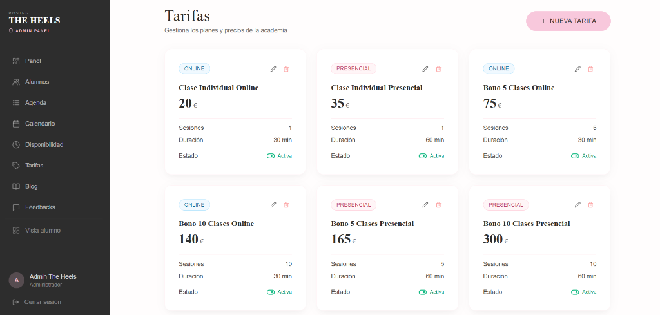
Task: Delete the Bono 5 Clases Online tariff
Action: click(590, 69)
